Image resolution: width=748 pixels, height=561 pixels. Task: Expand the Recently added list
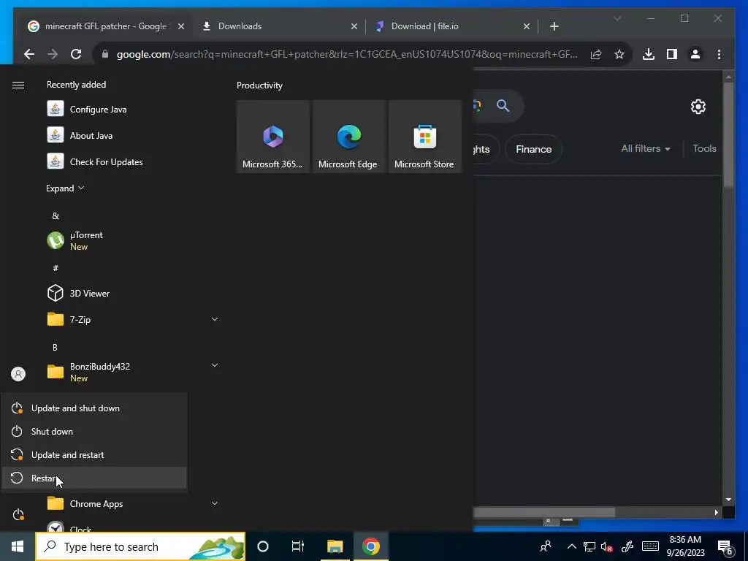click(x=65, y=188)
